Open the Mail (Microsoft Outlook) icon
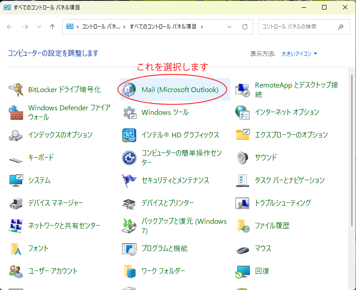The height and width of the screenshot is (290, 356). tap(130, 90)
